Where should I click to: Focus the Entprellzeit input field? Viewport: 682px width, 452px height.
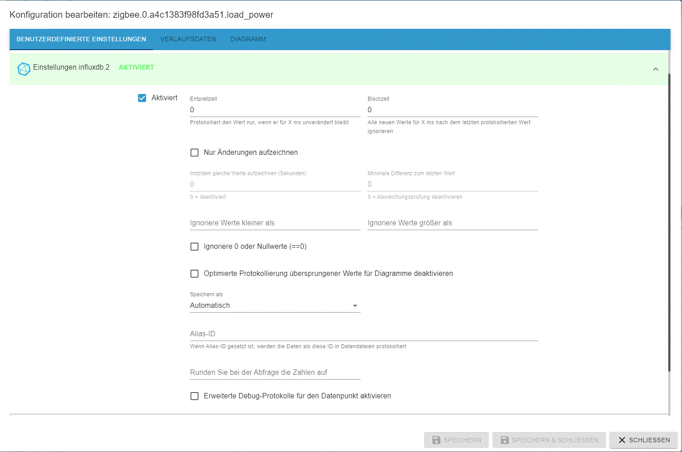(x=275, y=110)
